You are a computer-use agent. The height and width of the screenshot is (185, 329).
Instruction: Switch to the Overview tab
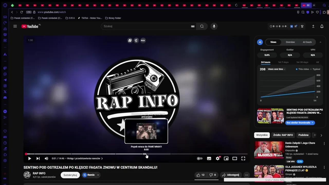tap(290, 42)
